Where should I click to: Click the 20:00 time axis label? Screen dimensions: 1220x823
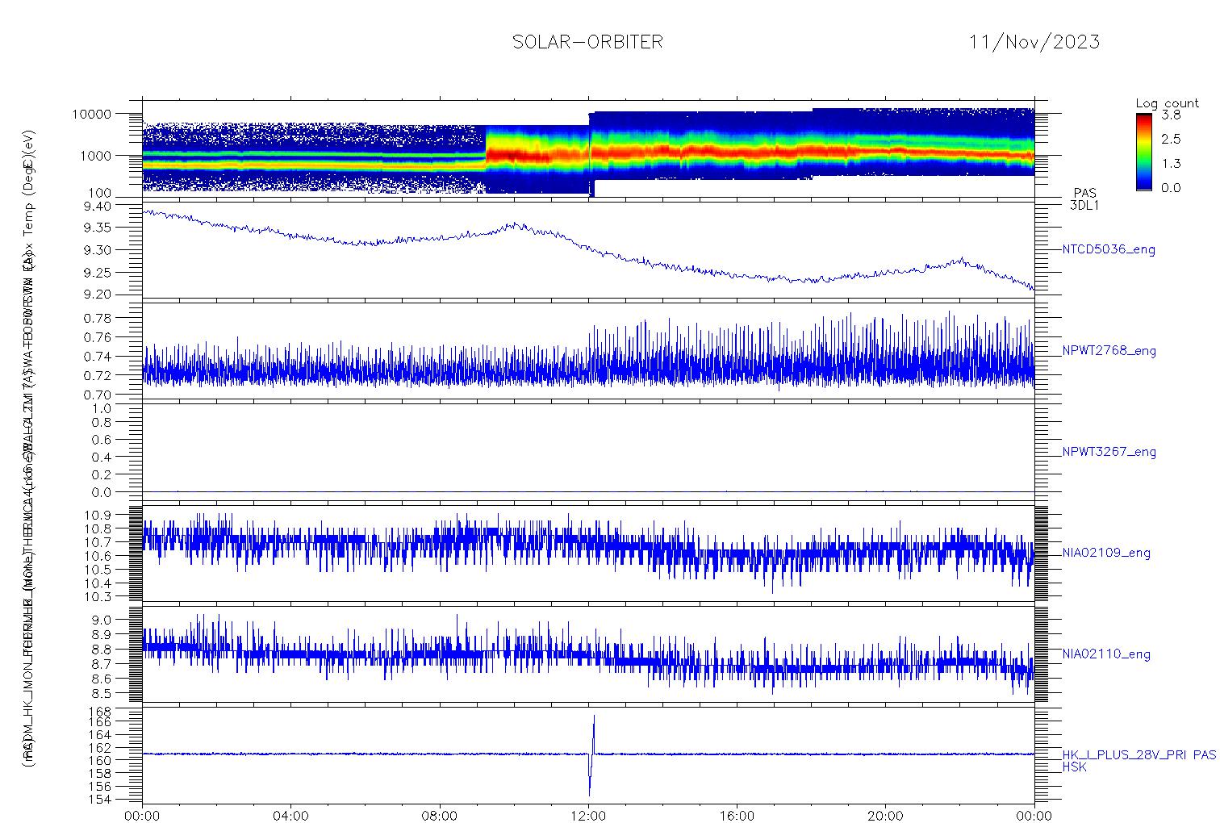(x=885, y=816)
